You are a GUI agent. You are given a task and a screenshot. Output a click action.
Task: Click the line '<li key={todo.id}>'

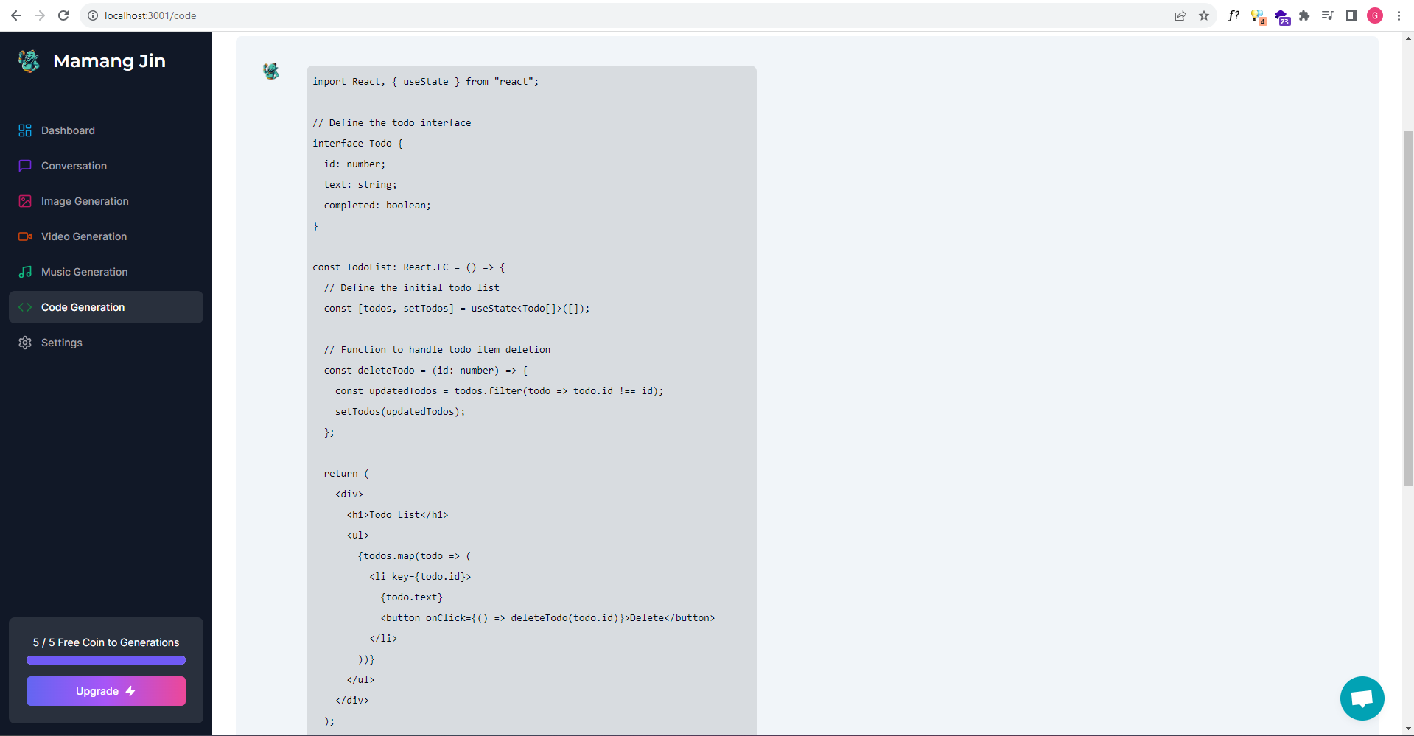pyautogui.click(x=420, y=577)
